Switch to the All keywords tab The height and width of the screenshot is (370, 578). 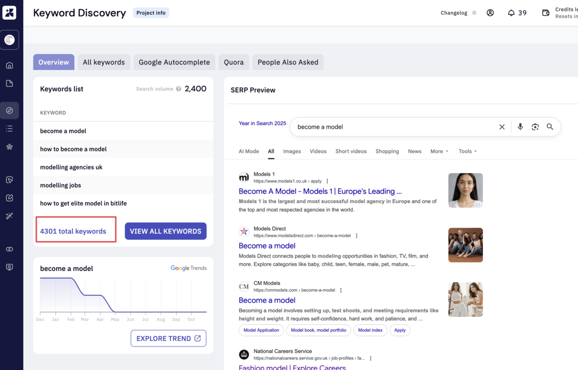coord(104,62)
